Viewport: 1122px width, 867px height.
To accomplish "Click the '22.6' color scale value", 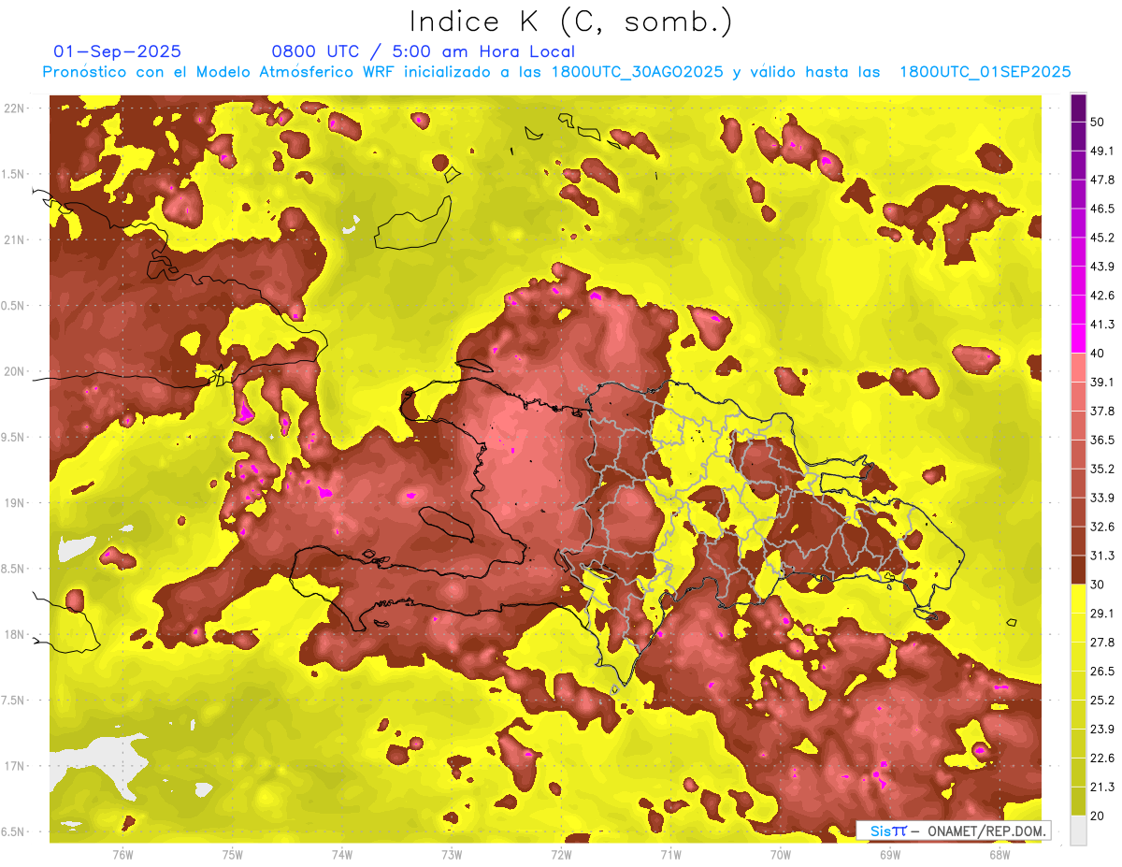I will coord(1101,759).
